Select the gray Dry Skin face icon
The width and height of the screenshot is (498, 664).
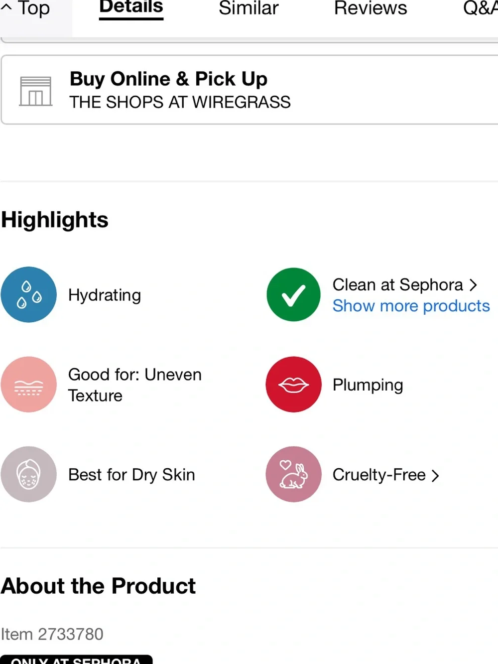[28, 474]
